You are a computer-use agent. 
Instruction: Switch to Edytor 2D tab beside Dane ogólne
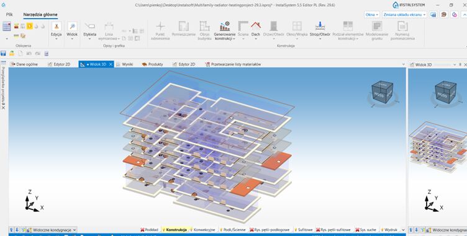[x=59, y=64]
